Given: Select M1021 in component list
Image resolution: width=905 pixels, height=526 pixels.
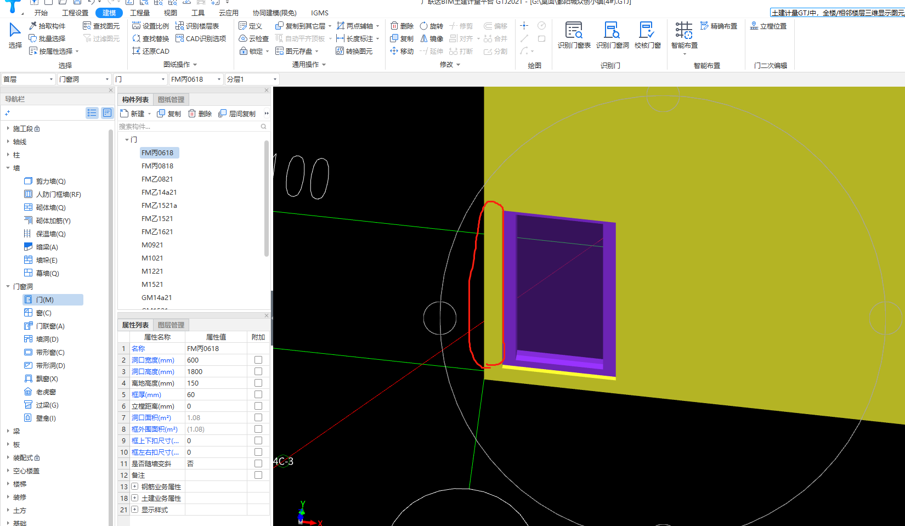Looking at the screenshot, I should [x=152, y=258].
